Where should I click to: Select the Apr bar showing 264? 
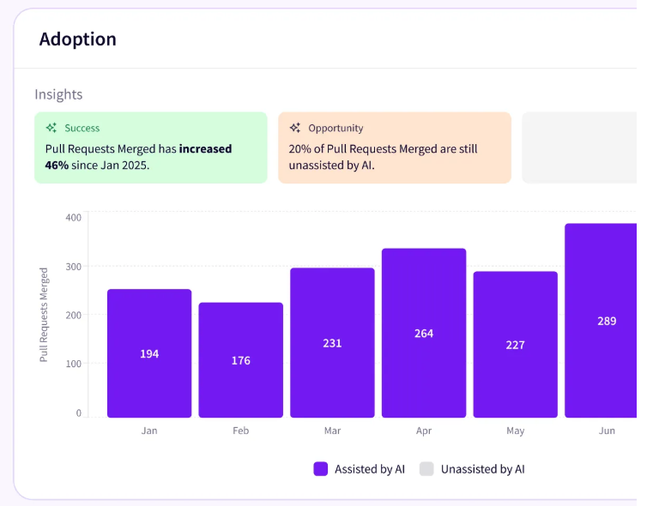point(424,333)
